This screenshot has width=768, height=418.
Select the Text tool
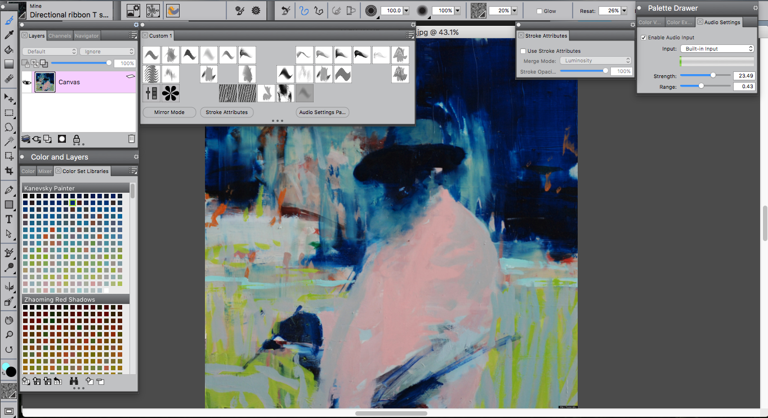pyautogui.click(x=9, y=219)
